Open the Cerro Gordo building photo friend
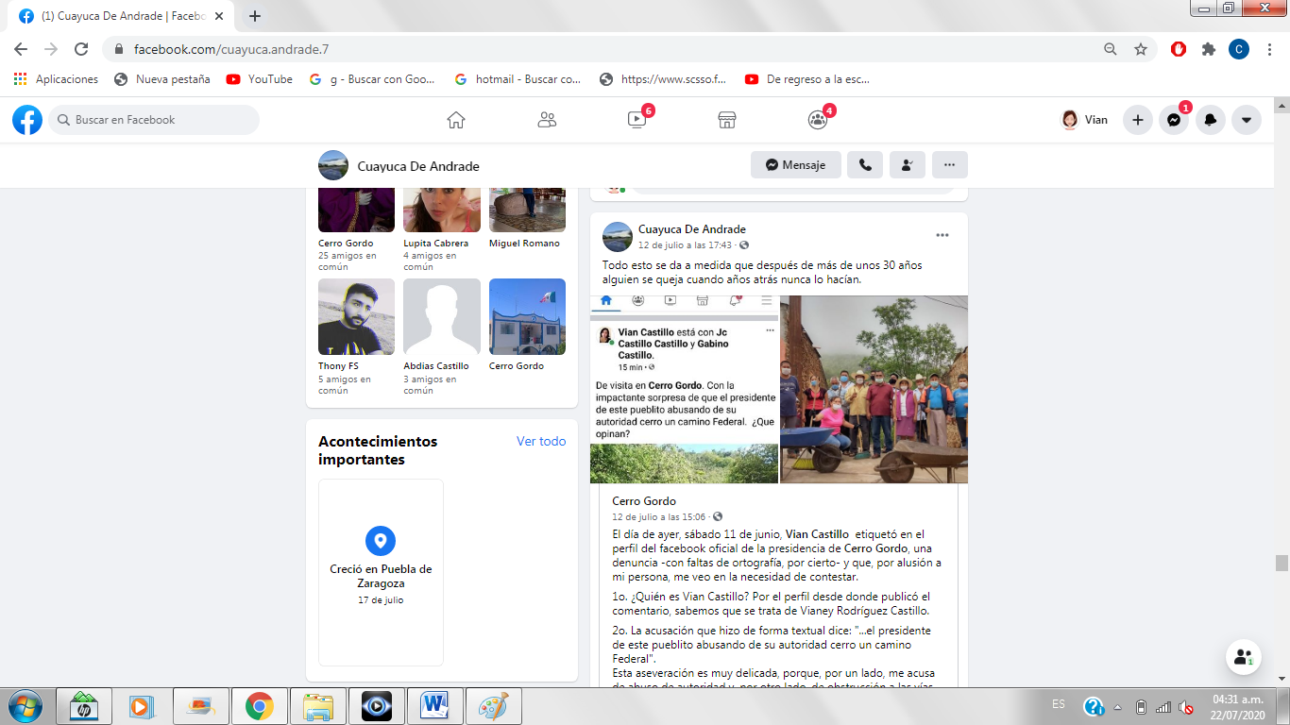 point(527,316)
